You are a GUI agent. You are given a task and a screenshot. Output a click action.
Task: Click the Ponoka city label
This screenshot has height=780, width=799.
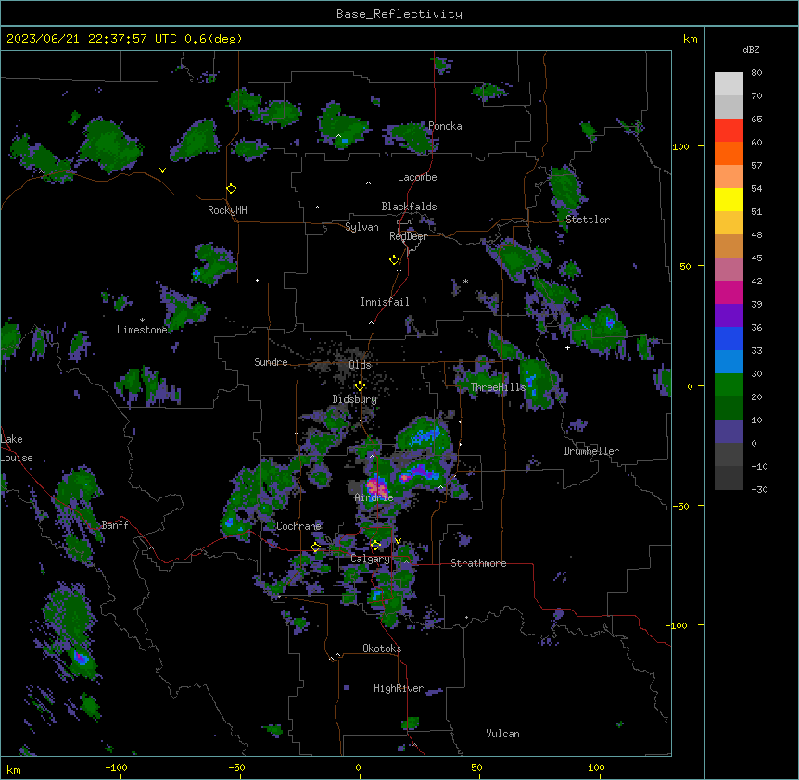[x=445, y=126]
